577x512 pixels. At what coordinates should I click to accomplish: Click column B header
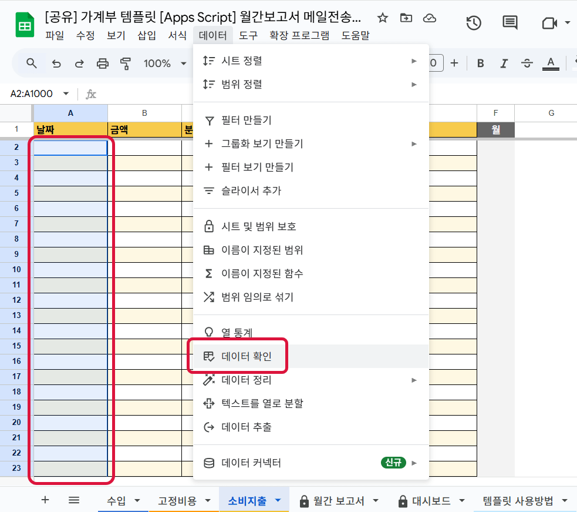[144, 113]
